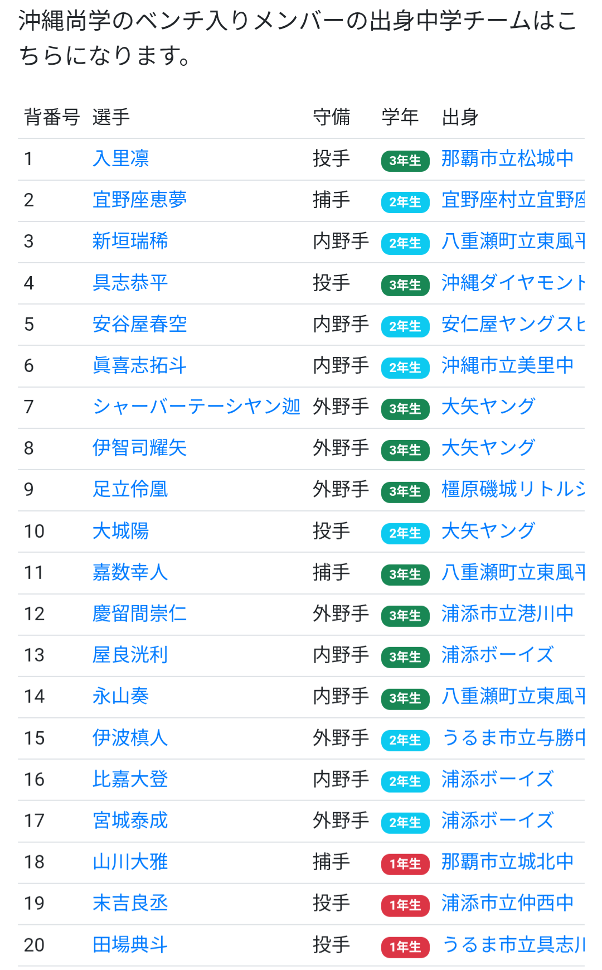Open 浦添ボーイズ link for 屋良洸利

[x=497, y=655]
